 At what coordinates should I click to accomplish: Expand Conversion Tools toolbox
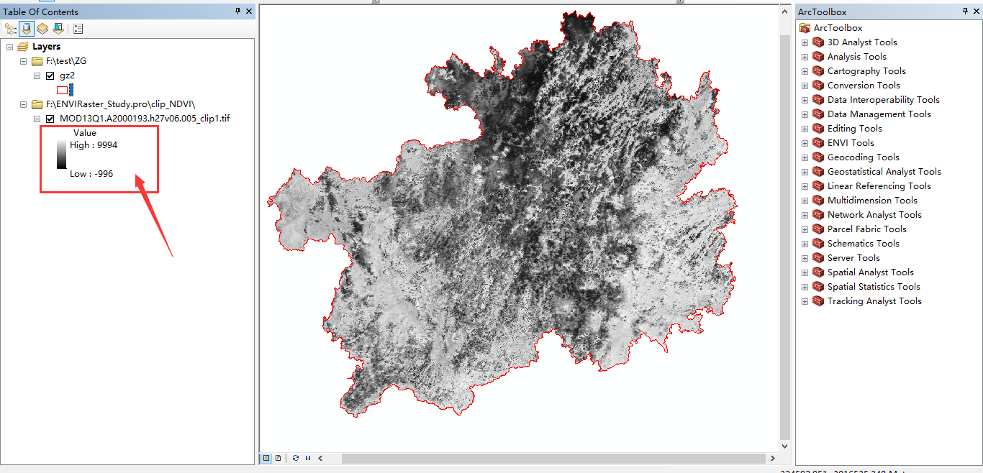pyautogui.click(x=805, y=85)
